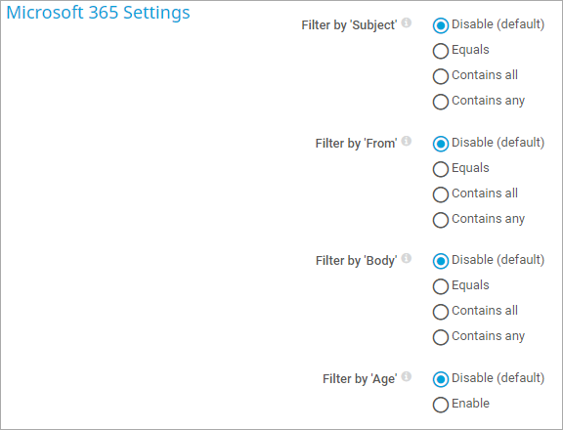
Task: Set From filter to Equals
Action: click(441, 169)
